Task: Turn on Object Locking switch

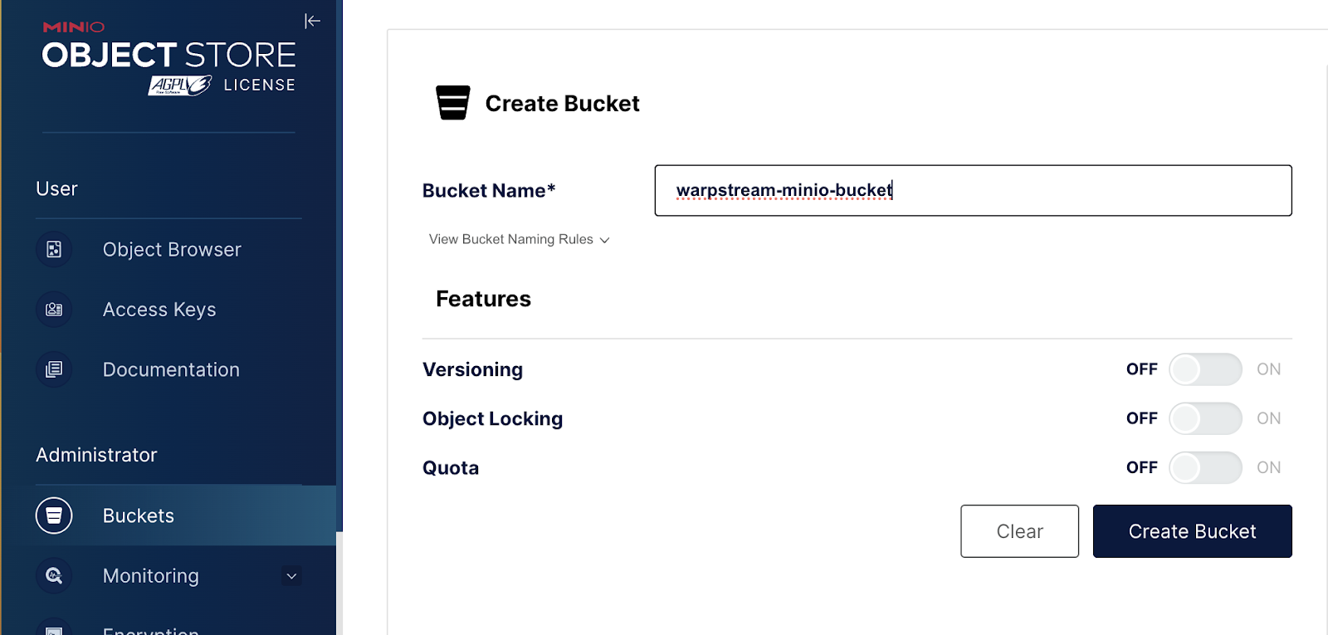Action: (x=1205, y=418)
